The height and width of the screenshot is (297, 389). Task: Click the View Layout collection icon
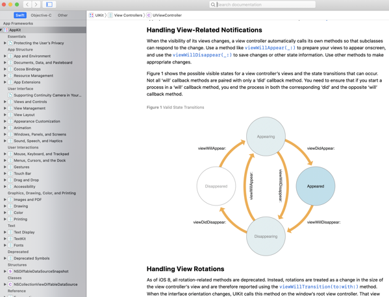[10, 115]
